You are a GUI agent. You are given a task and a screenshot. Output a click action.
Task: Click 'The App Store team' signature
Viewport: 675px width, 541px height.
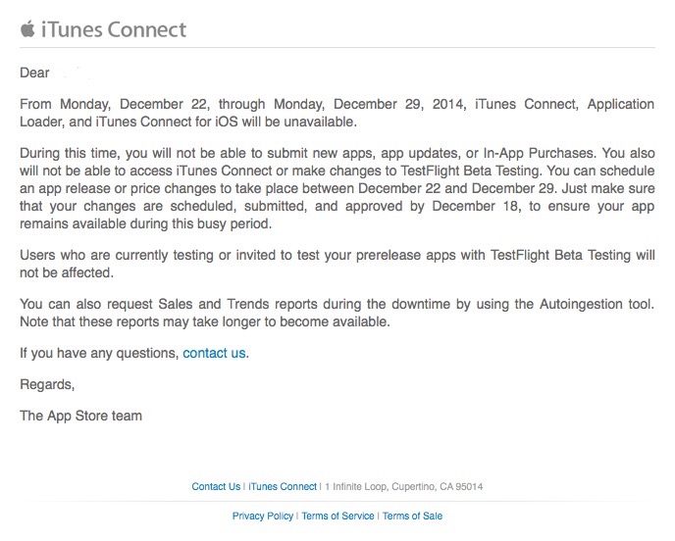(80, 416)
